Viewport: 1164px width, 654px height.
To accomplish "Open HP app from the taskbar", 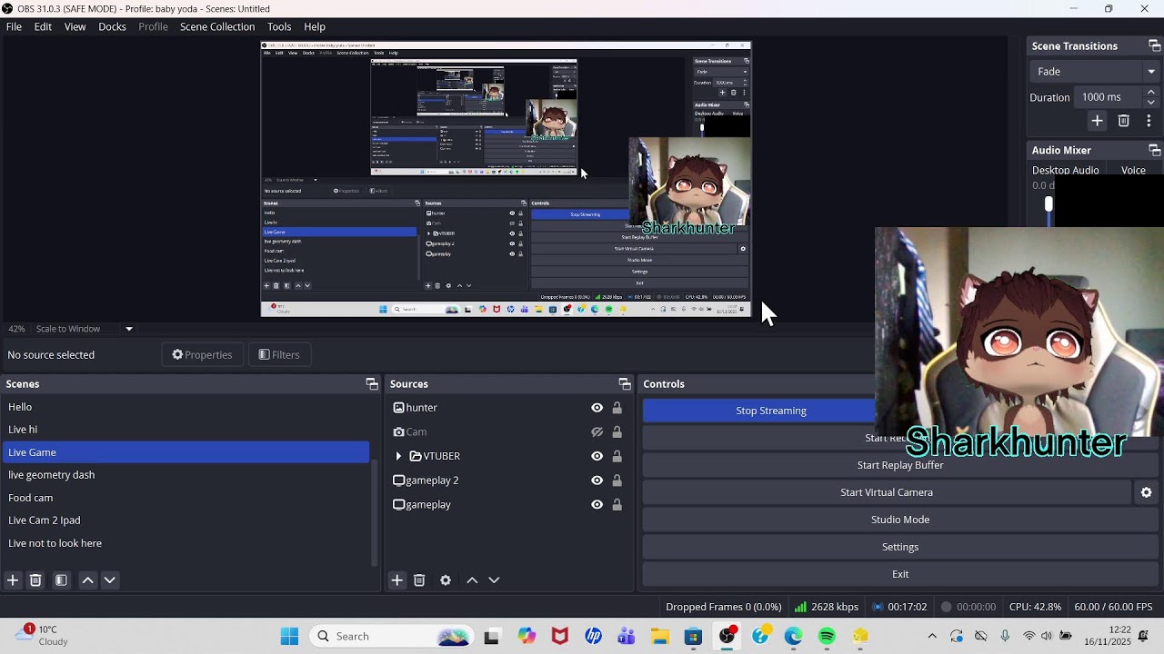I will click(x=593, y=636).
